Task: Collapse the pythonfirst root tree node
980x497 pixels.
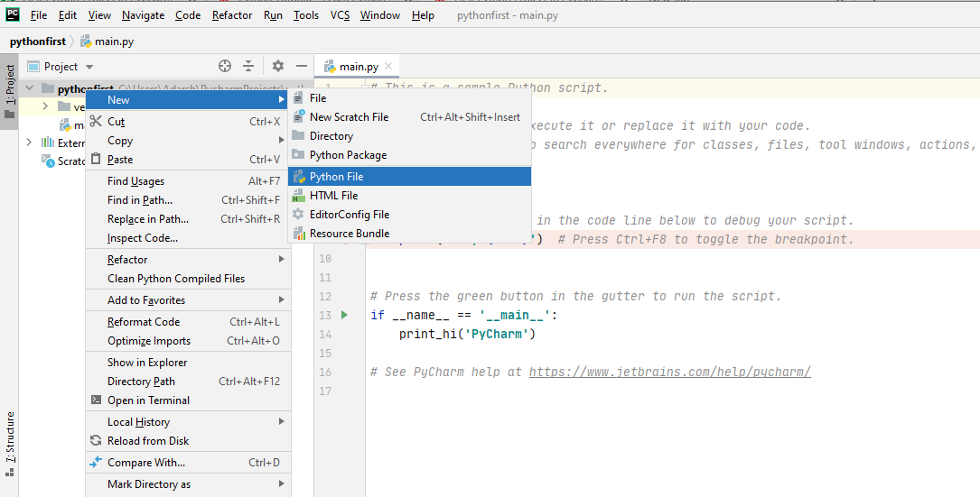Action: coord(30,88)
